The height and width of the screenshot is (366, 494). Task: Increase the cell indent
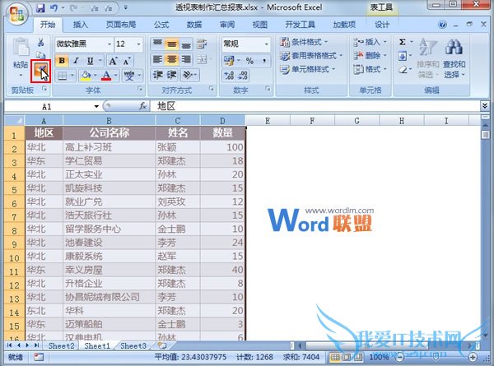click(x=172, y=75)
